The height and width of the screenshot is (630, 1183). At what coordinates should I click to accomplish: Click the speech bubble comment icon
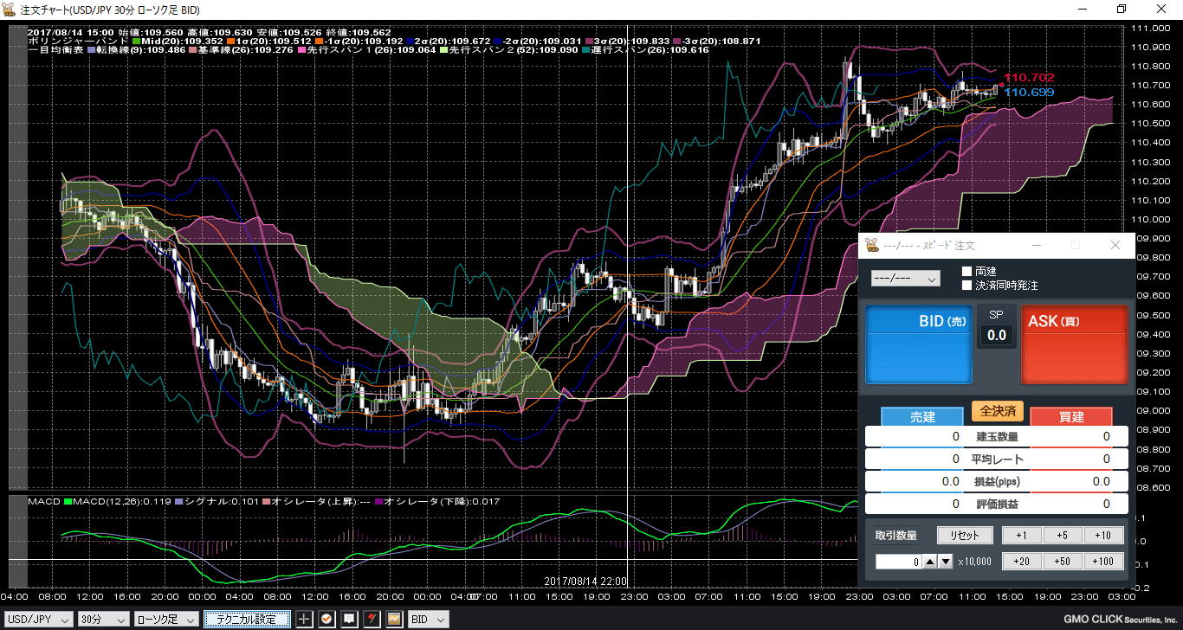(x=349, y=619)
